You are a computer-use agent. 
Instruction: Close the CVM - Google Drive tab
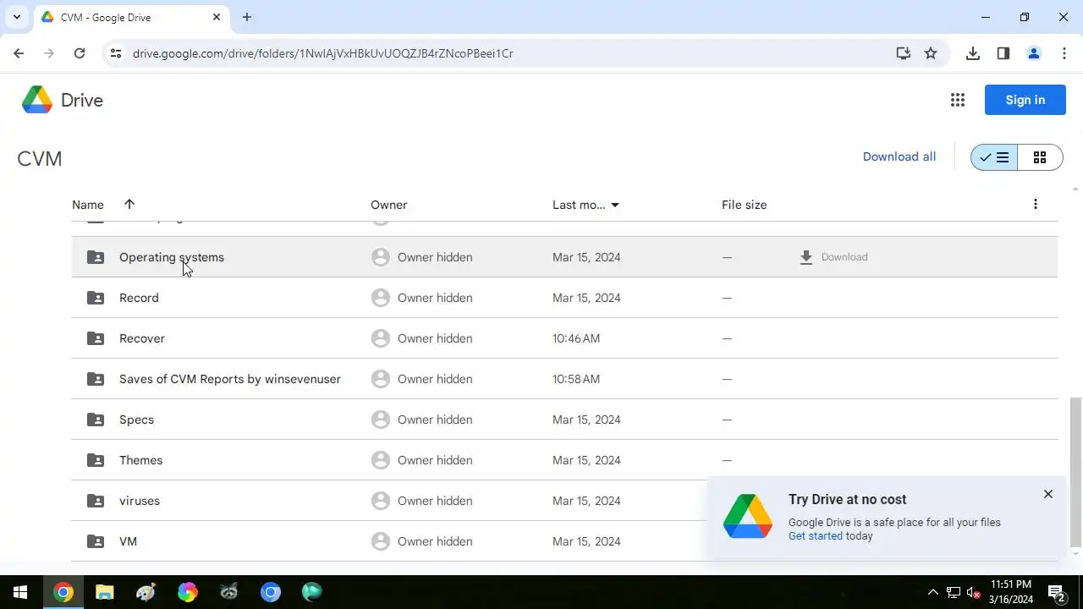217,17
